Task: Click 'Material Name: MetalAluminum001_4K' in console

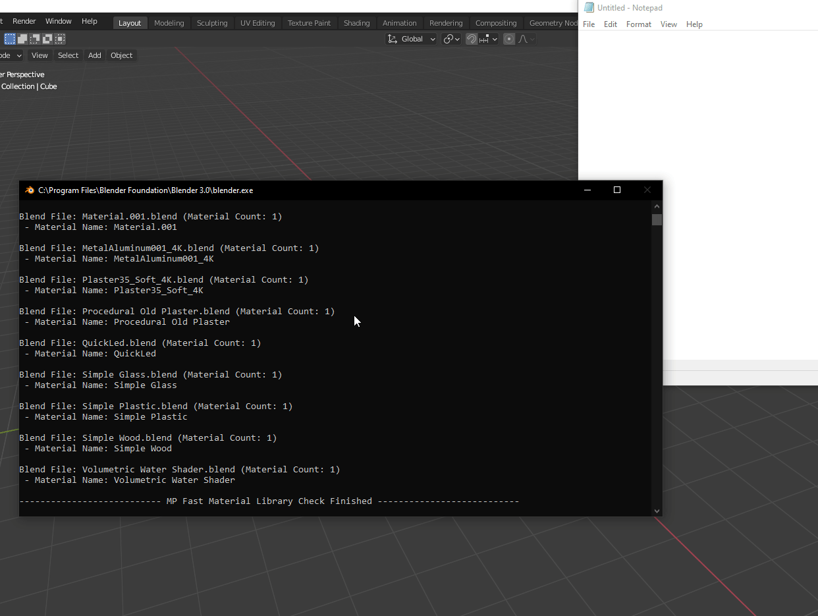Action: (119, 259)
